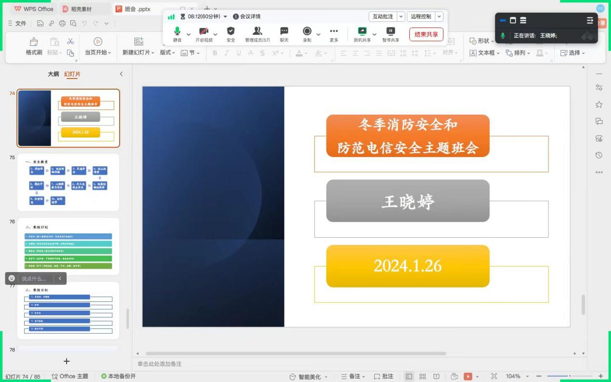This screenshot has width=611, height=382.
Task: Expand the 版式 layout dropdown
Action: [x=168, y=53]
